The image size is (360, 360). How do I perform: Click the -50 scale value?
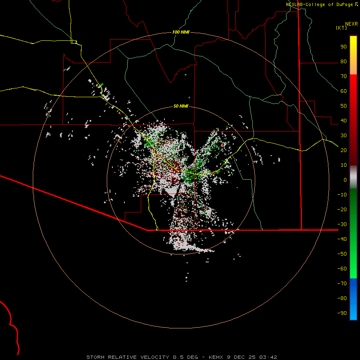coord(342,254)
